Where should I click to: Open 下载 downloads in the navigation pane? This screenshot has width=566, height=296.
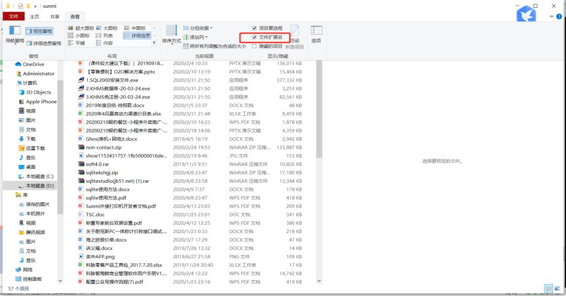[27, 139]
